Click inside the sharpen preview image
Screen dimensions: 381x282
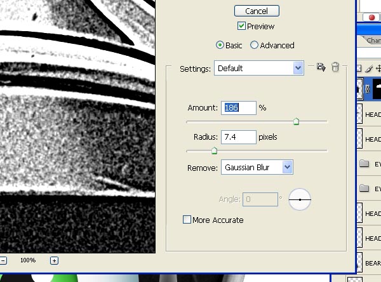tap(77, 126)
